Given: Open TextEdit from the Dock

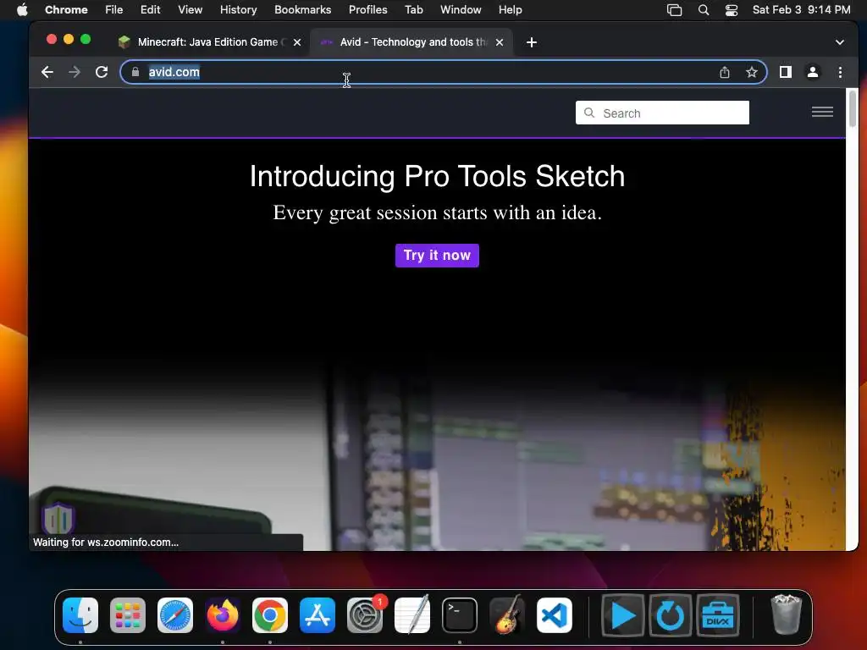Looking at the screenshot, I should [412, 615].
